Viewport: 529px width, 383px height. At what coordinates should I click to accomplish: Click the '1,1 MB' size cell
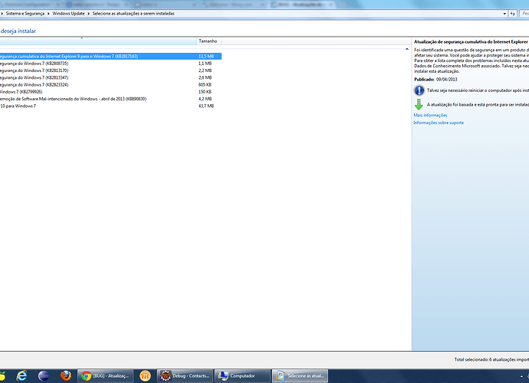click(x=205, y=64)
